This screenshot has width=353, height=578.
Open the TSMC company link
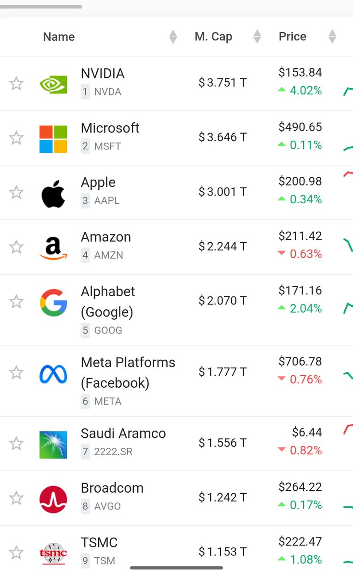pyautogui.click(x=99, y=542)
